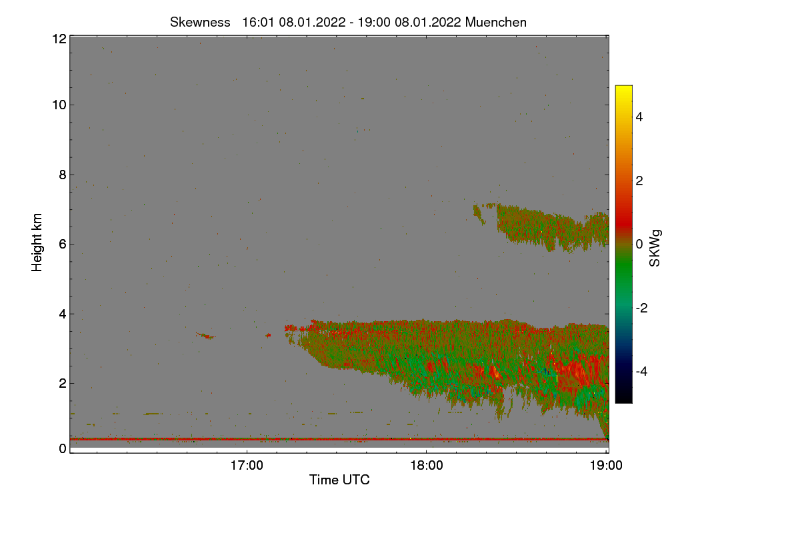Screen dimensions: 800x533
Task: Click the red near-ground stripe in the plot
Action: (x=339, y=439)
